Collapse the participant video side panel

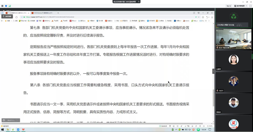tap(213, 71)
